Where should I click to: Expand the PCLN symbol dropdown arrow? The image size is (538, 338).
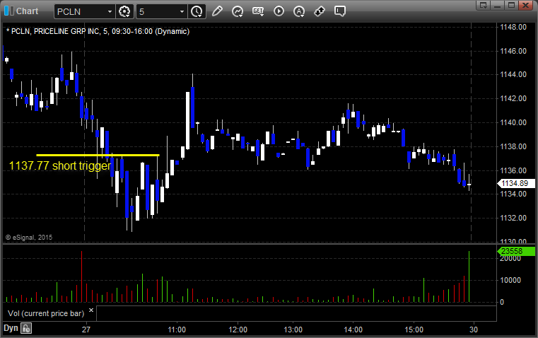tap(110, 11)
